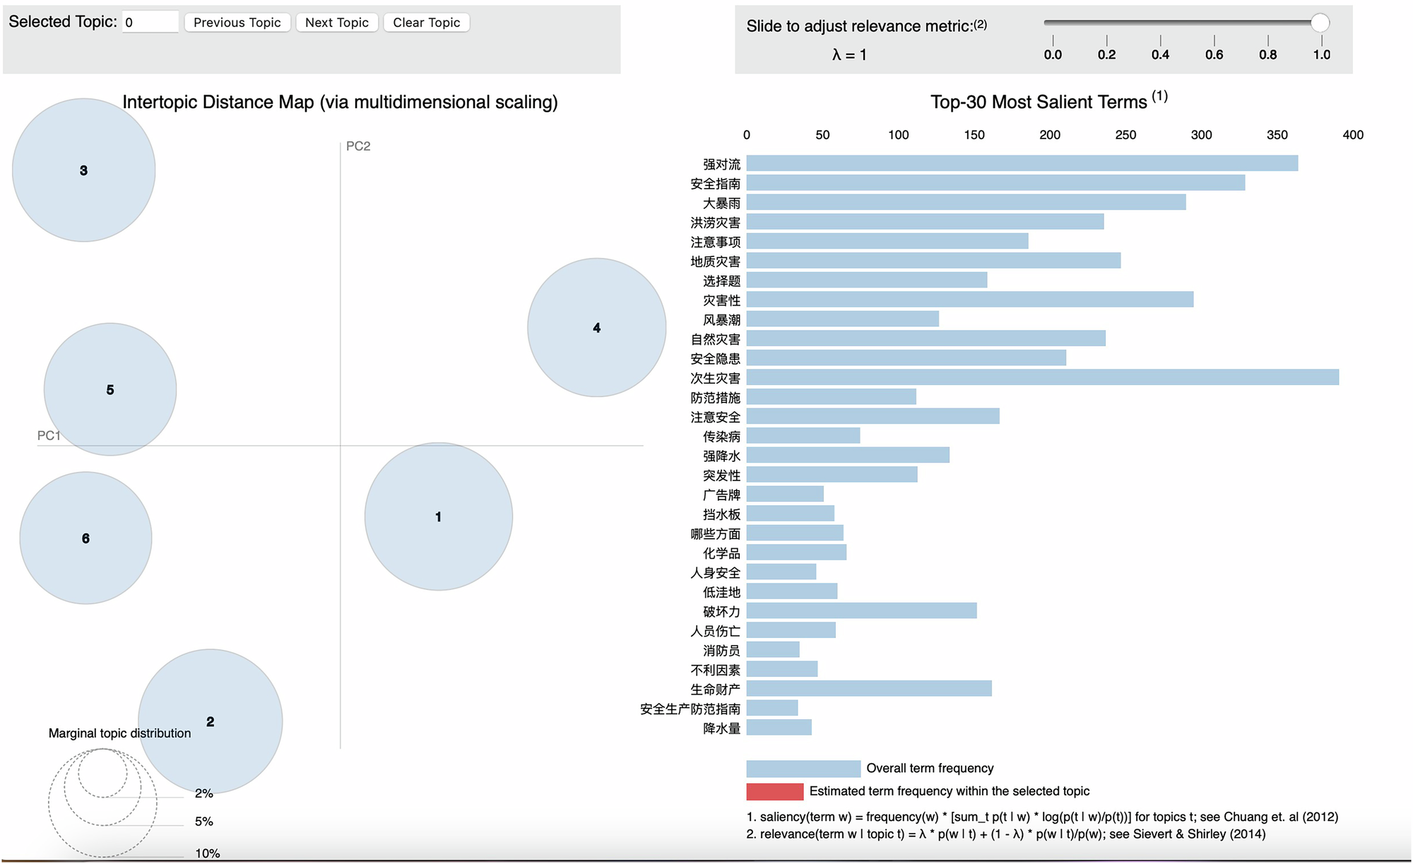Click the red estimated term frequency legend swatch
The image size is (1413, 864).
774,791
